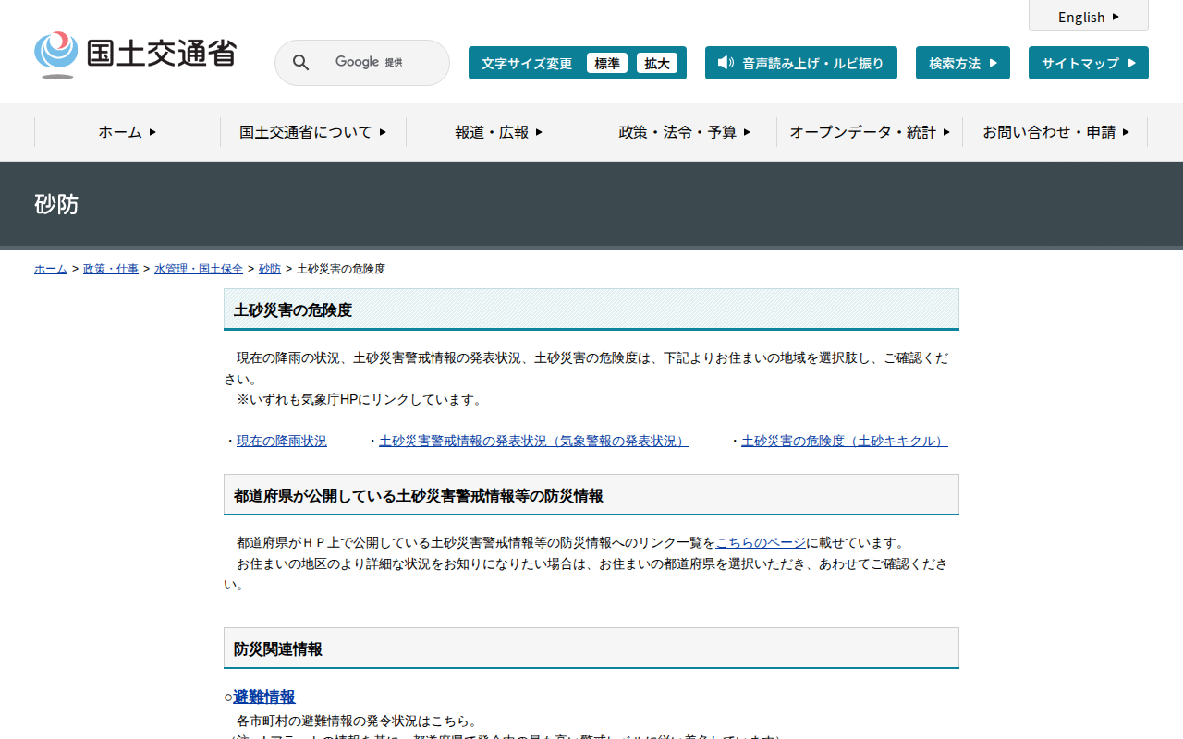Open the 避難情報 heading link
Viewport: 1183px width, 739px height.
pyautogui.click(x=264, y=697)
